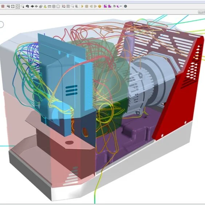
Task: Click the four-arrows fit view icon
Action: click(x=13, y=6)
